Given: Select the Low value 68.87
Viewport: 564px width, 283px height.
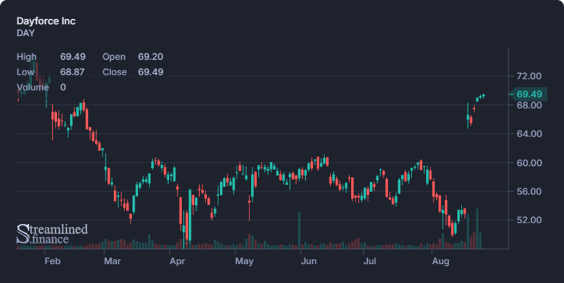Looking at the screenshot, I should pyautogui.click(x=72, y=72).
